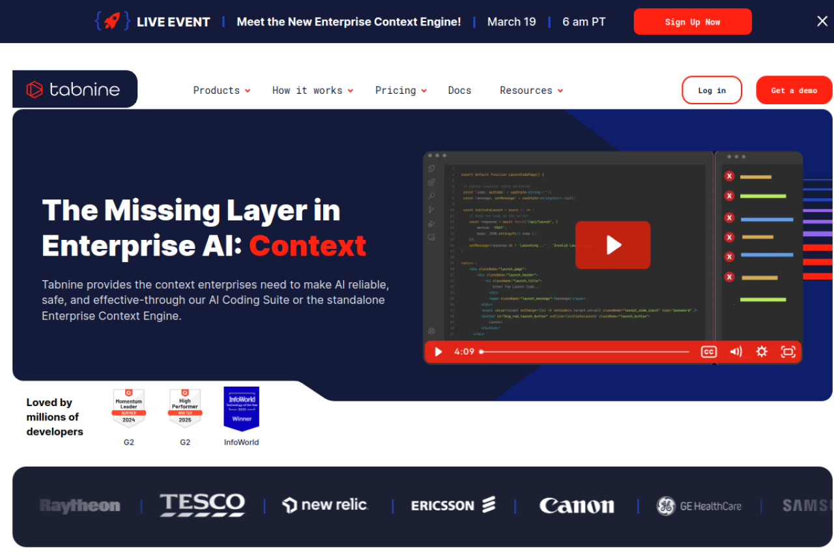This screenshot has height=556, width=834.
Task: Play the video using the large red button
Action: 612,245
